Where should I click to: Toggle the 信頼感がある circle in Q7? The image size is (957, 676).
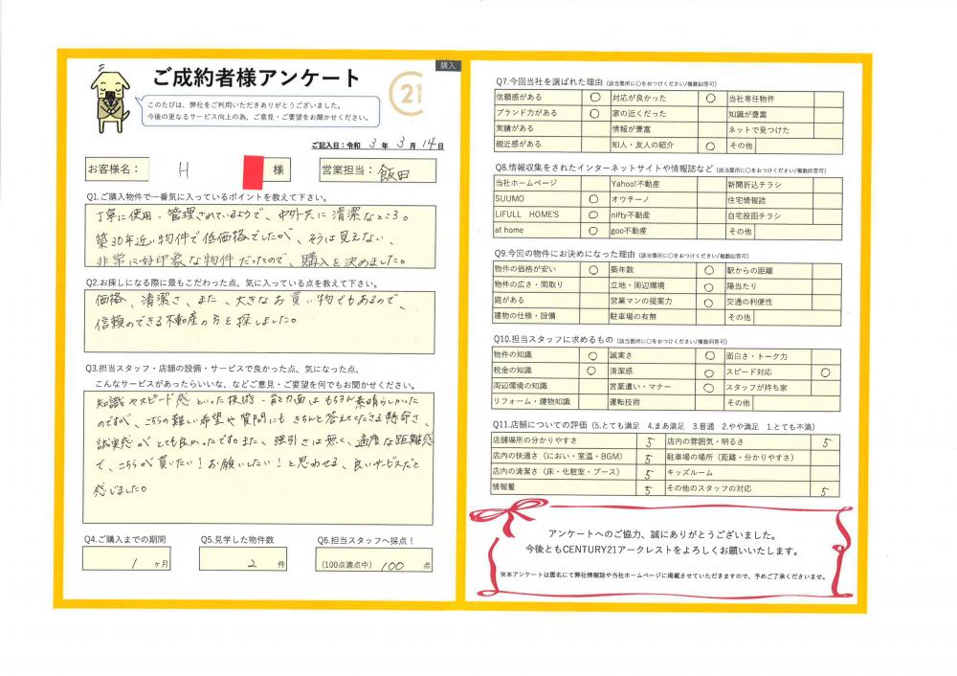593,98
